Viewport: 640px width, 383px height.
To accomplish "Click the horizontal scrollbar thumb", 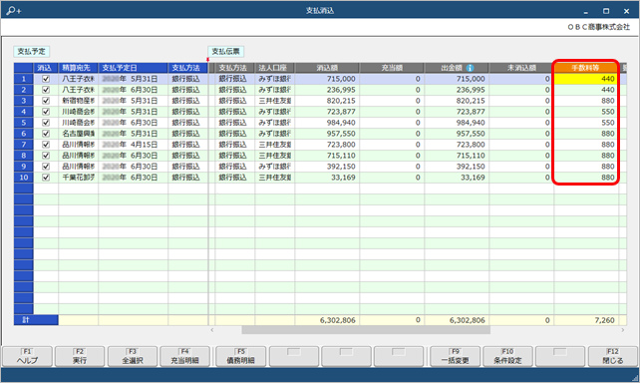I will click(366, 330).
